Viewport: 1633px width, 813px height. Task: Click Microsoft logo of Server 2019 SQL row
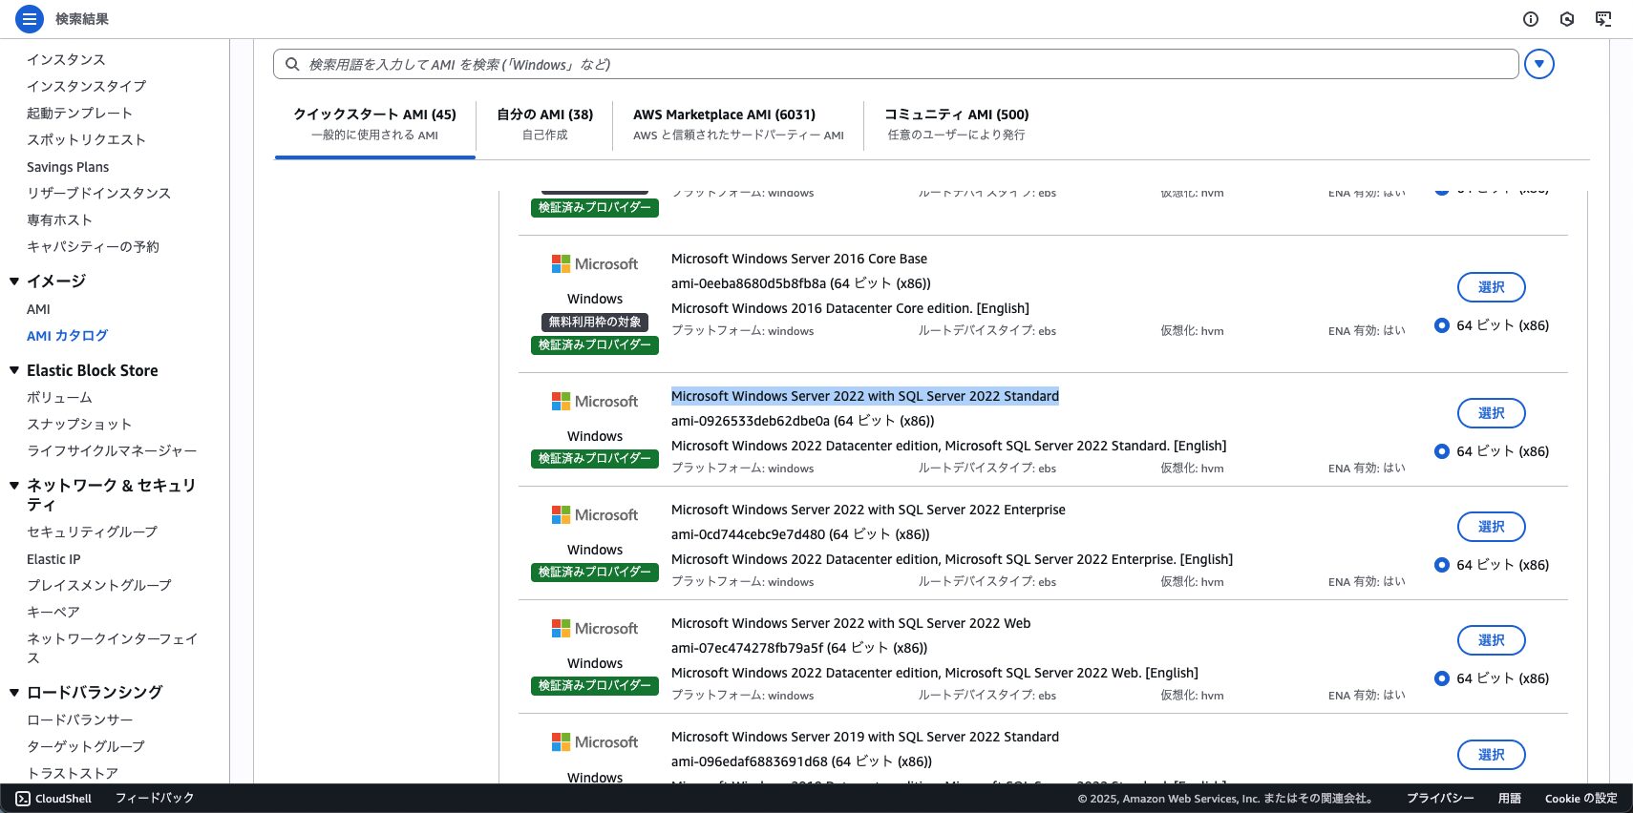point(595,742)
